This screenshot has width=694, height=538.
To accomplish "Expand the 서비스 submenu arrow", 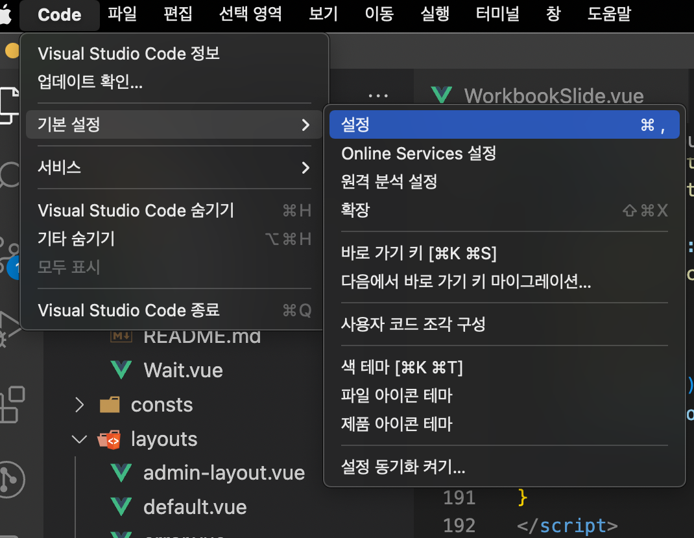I will click(305, 168).
